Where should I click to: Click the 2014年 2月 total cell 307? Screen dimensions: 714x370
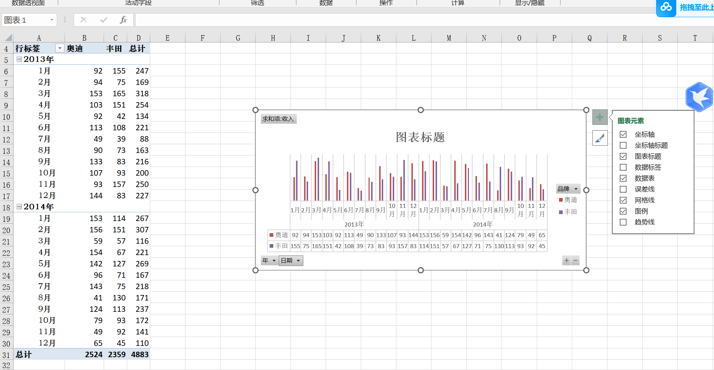tap(138, 229)
